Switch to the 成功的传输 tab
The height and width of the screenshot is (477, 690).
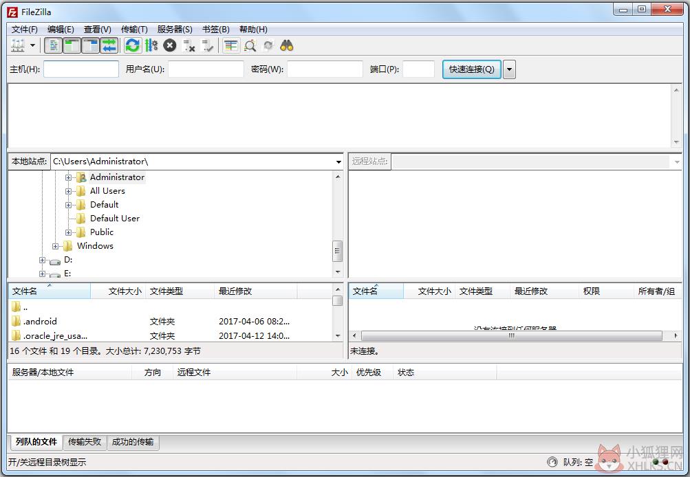click(x=133, y=442)
